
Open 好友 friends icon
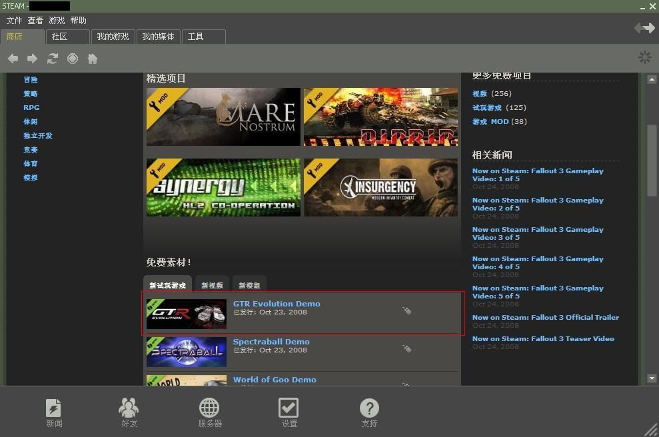129,413
